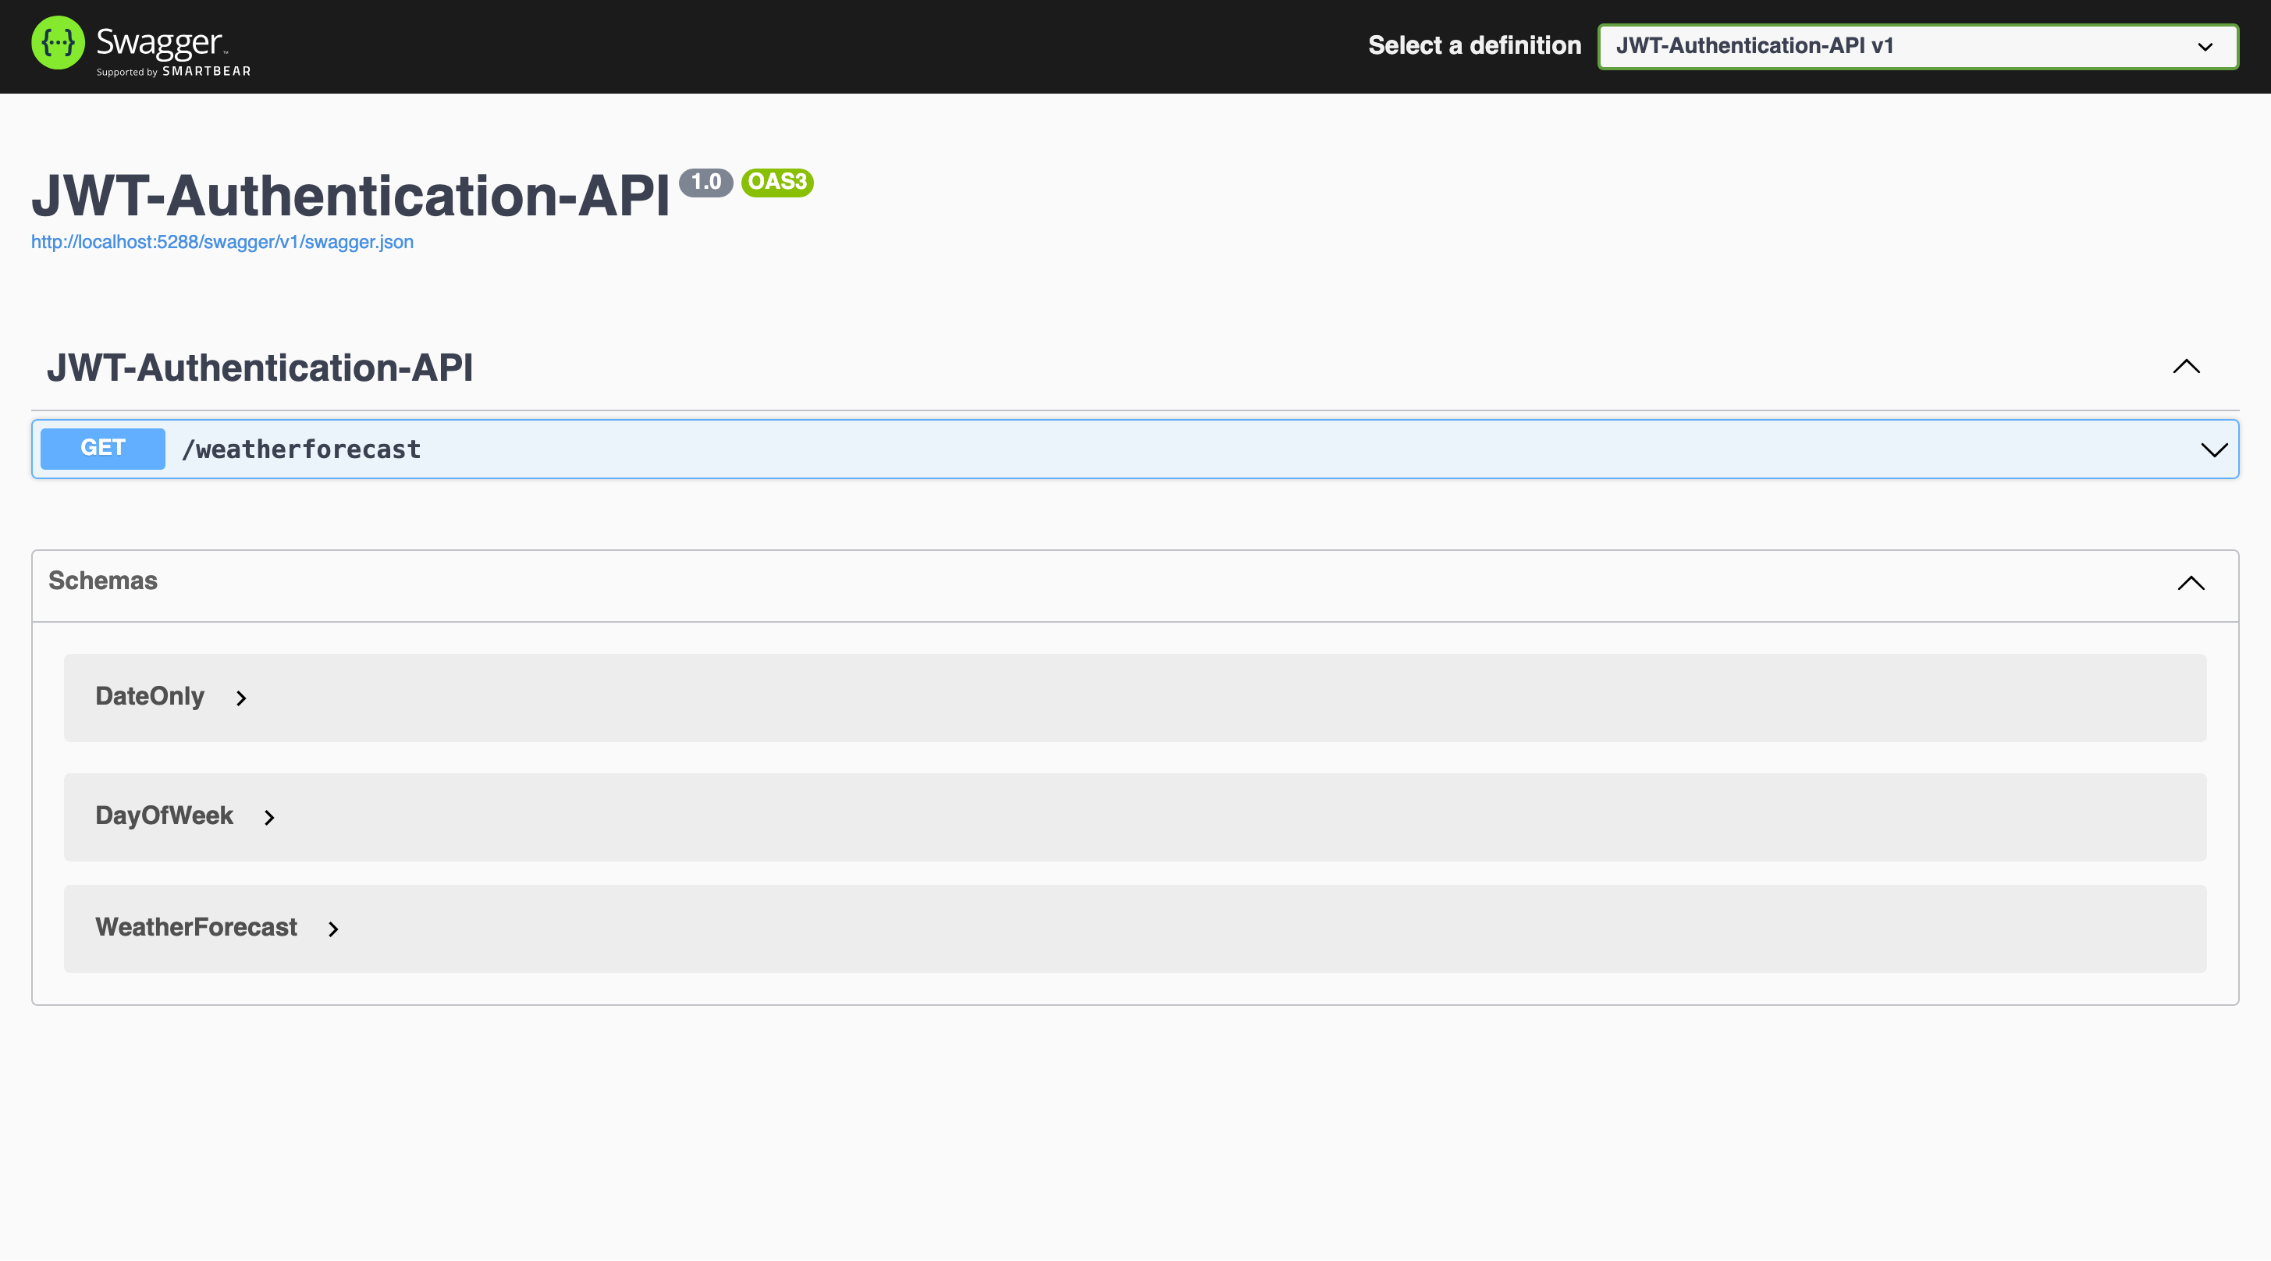Open the swagger.json URL link

[222, 243]
